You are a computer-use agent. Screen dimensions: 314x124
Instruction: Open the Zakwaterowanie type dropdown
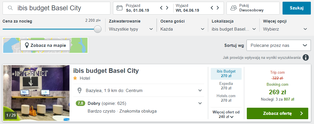click(x=131, y=29)
